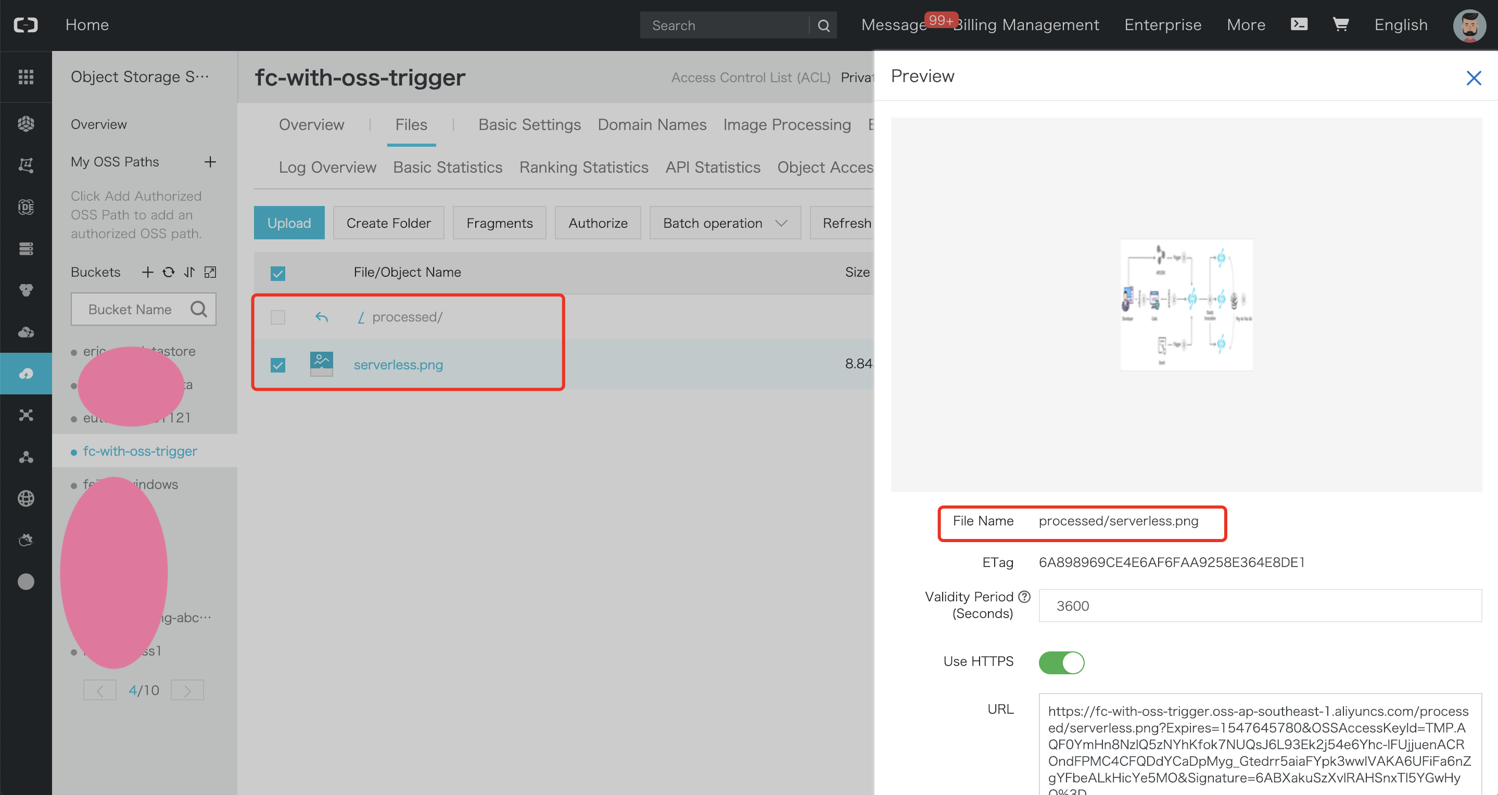Click the add bucket plus icon
Screen dimensions: 1498x795
(147, 272)
